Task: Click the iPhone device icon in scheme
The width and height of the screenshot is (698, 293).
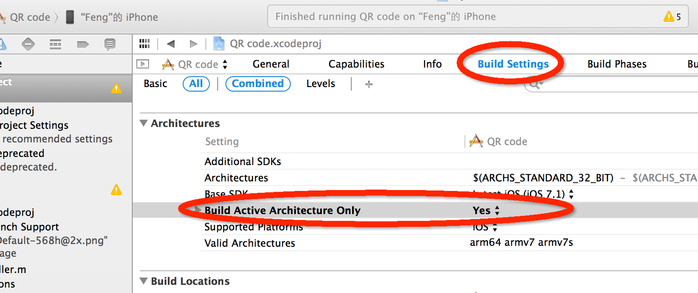Action: click(70, 17)
